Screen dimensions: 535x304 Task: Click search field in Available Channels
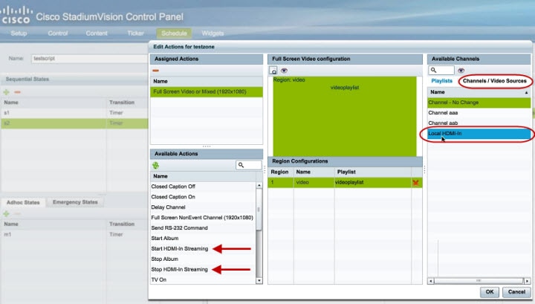point(441,71)
